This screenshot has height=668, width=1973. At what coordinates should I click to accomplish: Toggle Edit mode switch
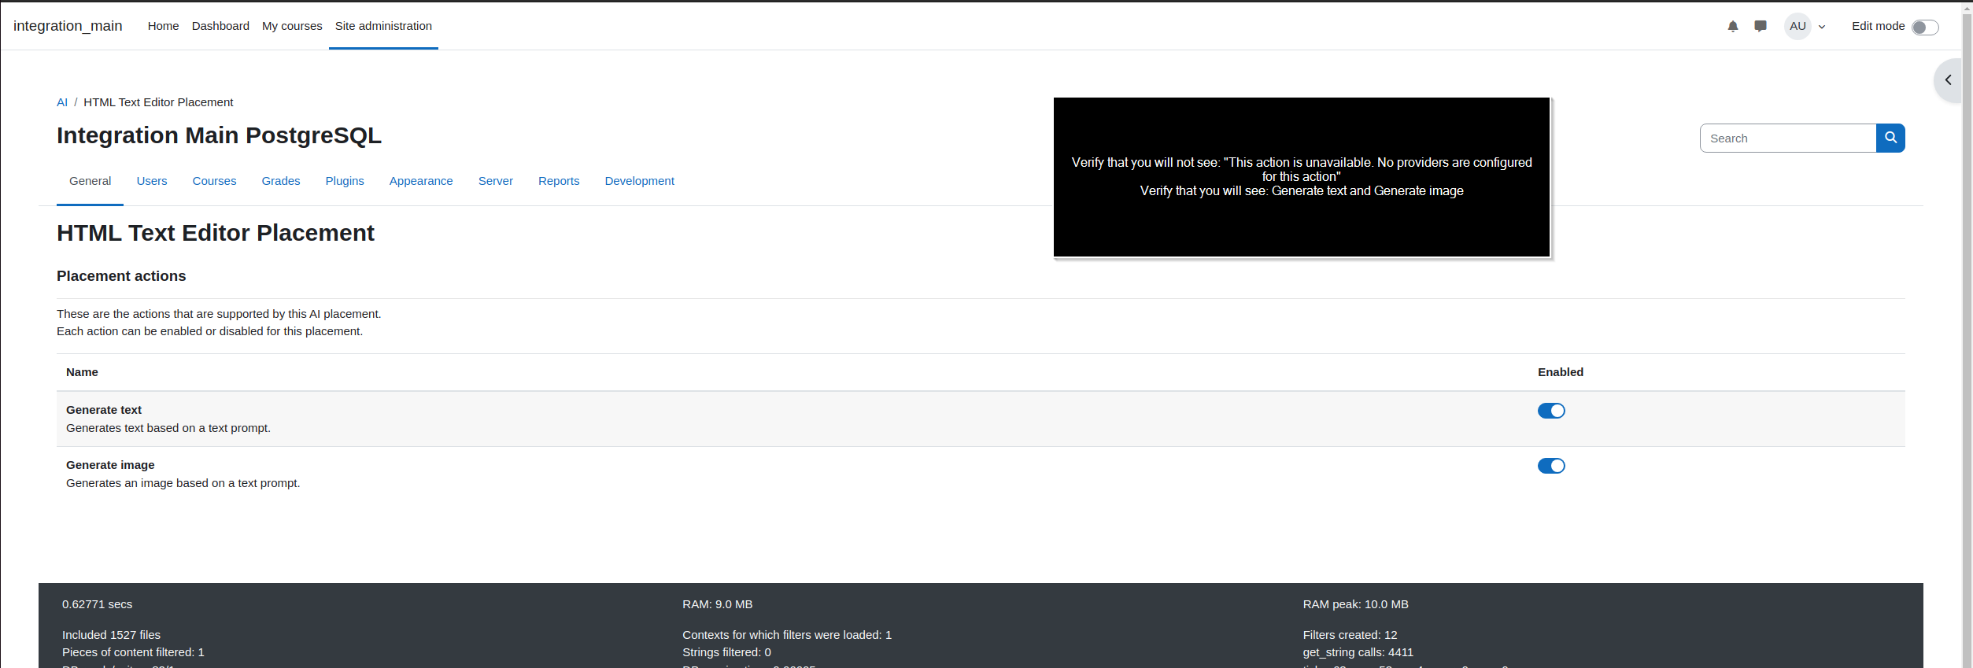(1925, 28)
